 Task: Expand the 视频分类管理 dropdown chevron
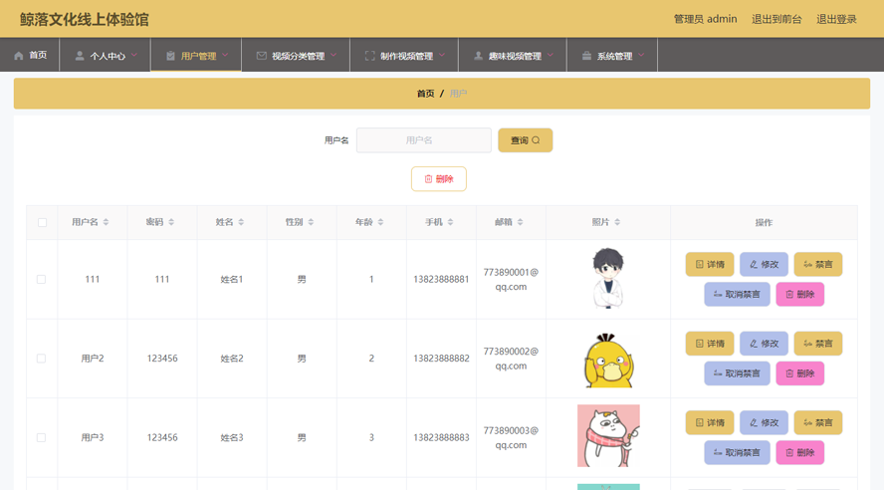click(333, 55)
